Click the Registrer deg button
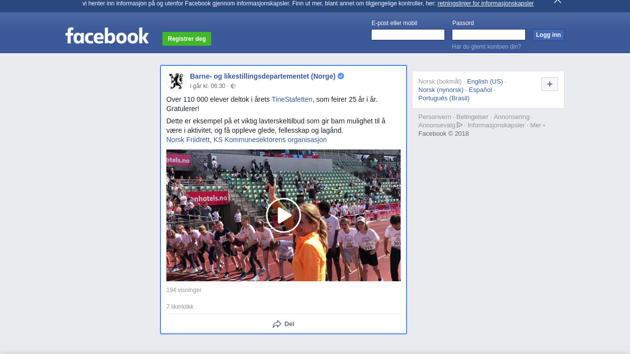 click(x=187, y=39)
